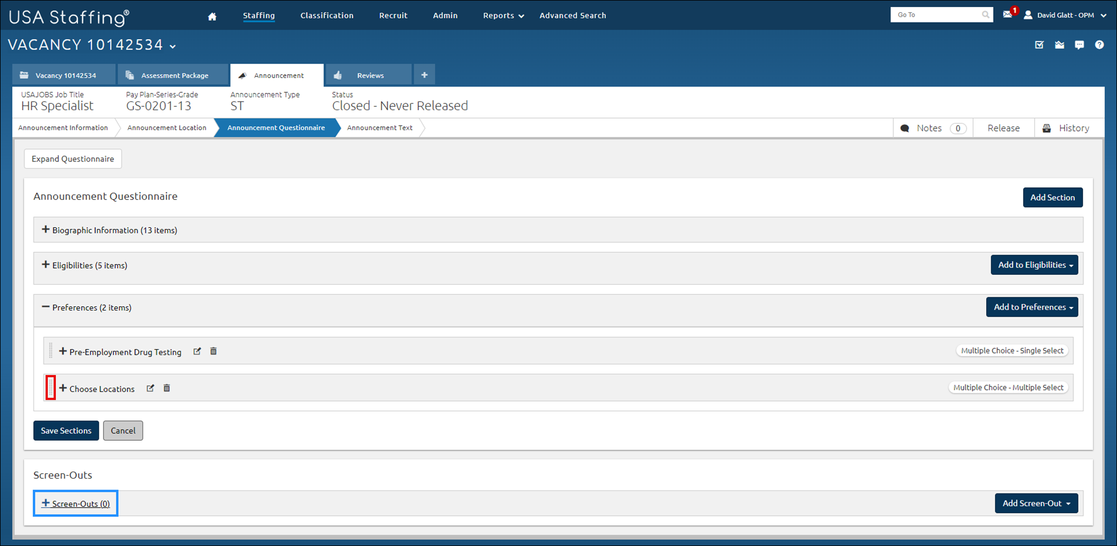
Task: Open the Add to Preferences dropdown
Action: (x=1032, y=307)
